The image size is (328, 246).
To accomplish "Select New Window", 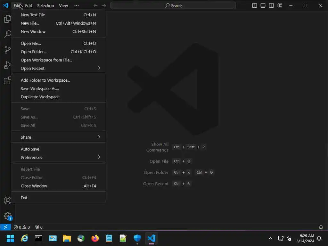I will point(58,32).
